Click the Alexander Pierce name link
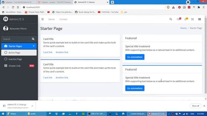The height and width of the screenshot is (116, 207). [x=18, y=29]
